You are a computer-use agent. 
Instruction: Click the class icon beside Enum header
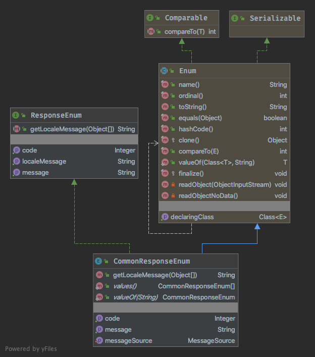[164, 71]
